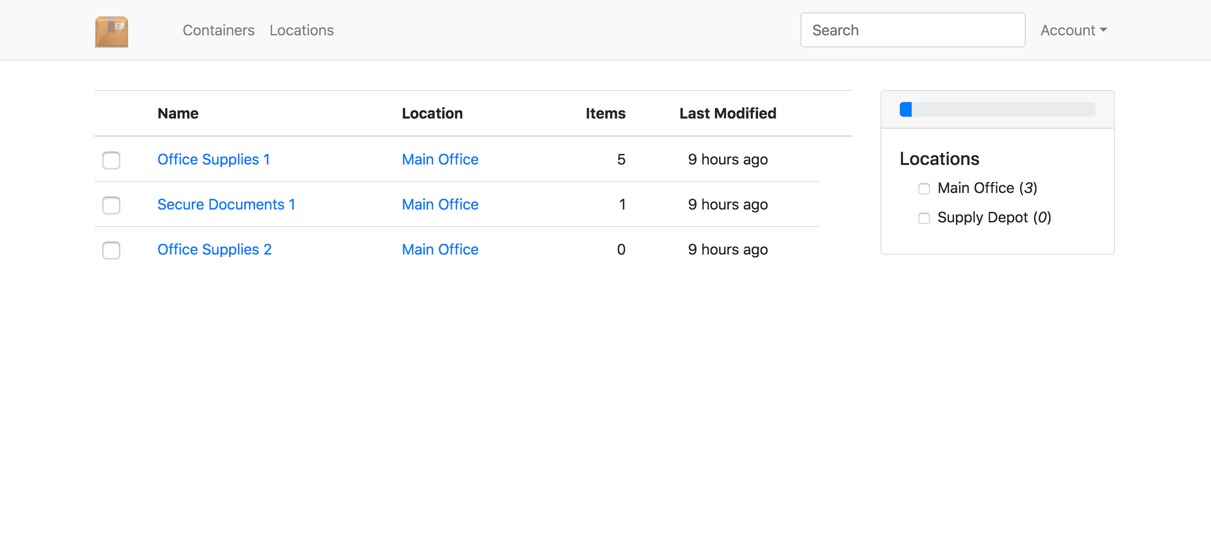Enable the Main Office (3) location filter

pos(924,189)
